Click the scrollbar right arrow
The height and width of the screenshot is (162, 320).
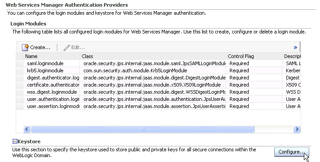point(297,129)
